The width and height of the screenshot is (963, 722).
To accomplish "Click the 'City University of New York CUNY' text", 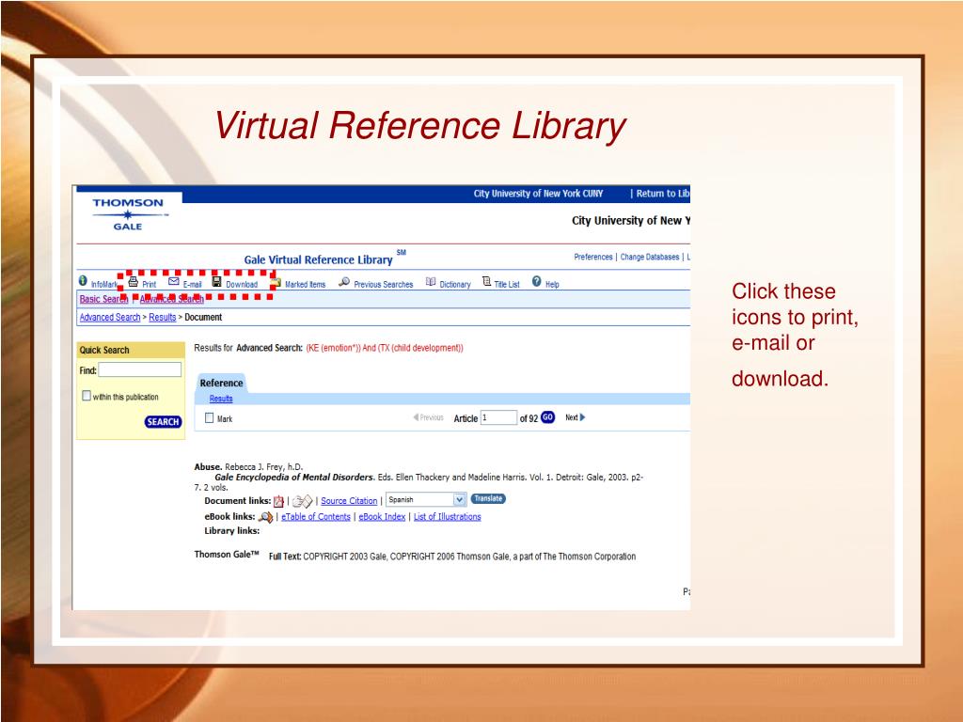I will tap(538, 194).
